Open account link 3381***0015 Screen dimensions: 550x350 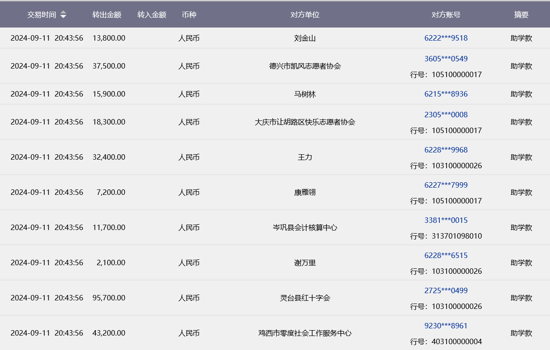446,220
